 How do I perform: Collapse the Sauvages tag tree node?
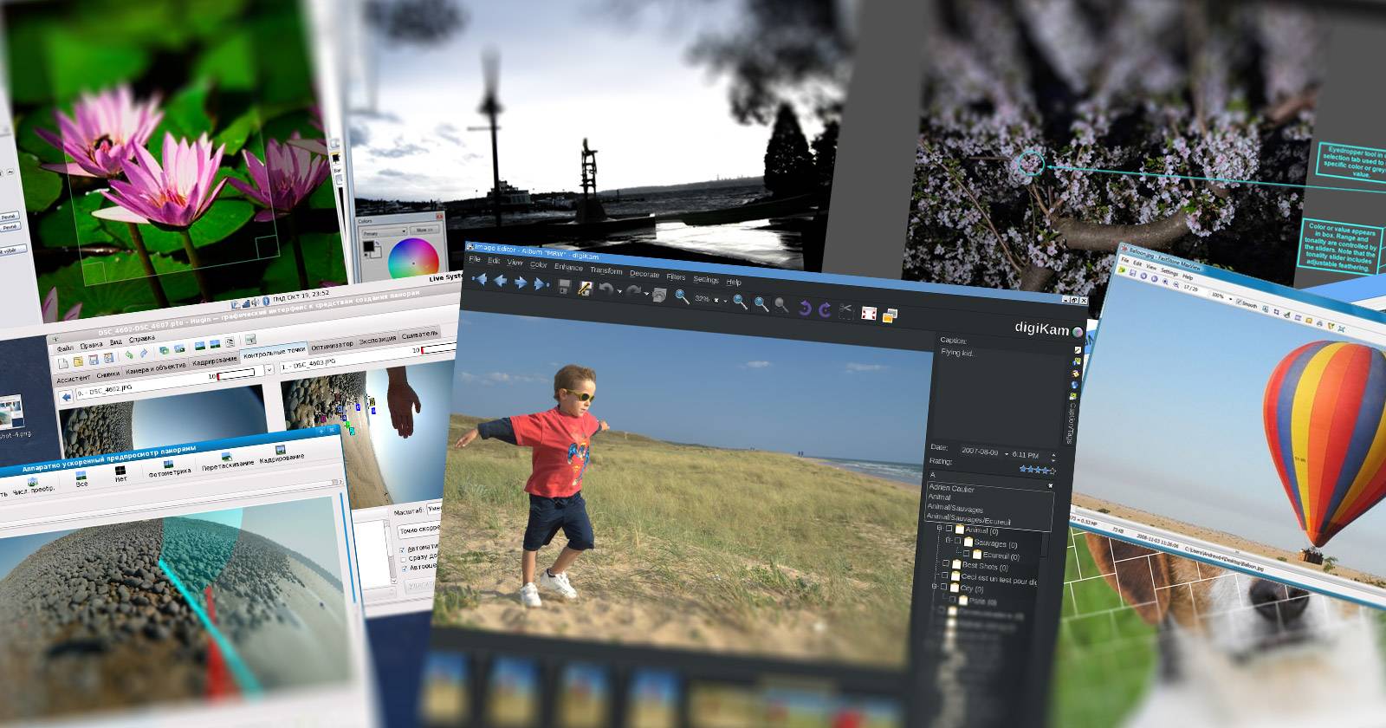click(949, 541)
